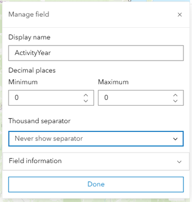Image resolution: width=192 pixels, height=202 pixels.
Task: Decrease the Maximum decimal places value
Action: click(175, 101)
